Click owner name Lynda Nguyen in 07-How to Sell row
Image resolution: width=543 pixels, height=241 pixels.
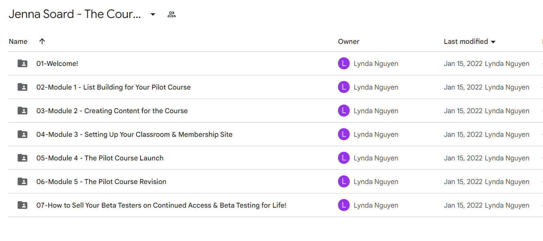[x=376, y=205]
